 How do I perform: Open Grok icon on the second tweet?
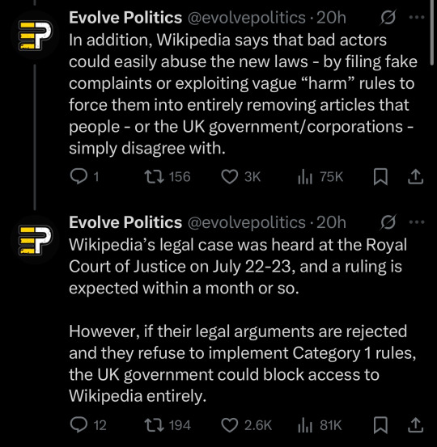[388, 222]
